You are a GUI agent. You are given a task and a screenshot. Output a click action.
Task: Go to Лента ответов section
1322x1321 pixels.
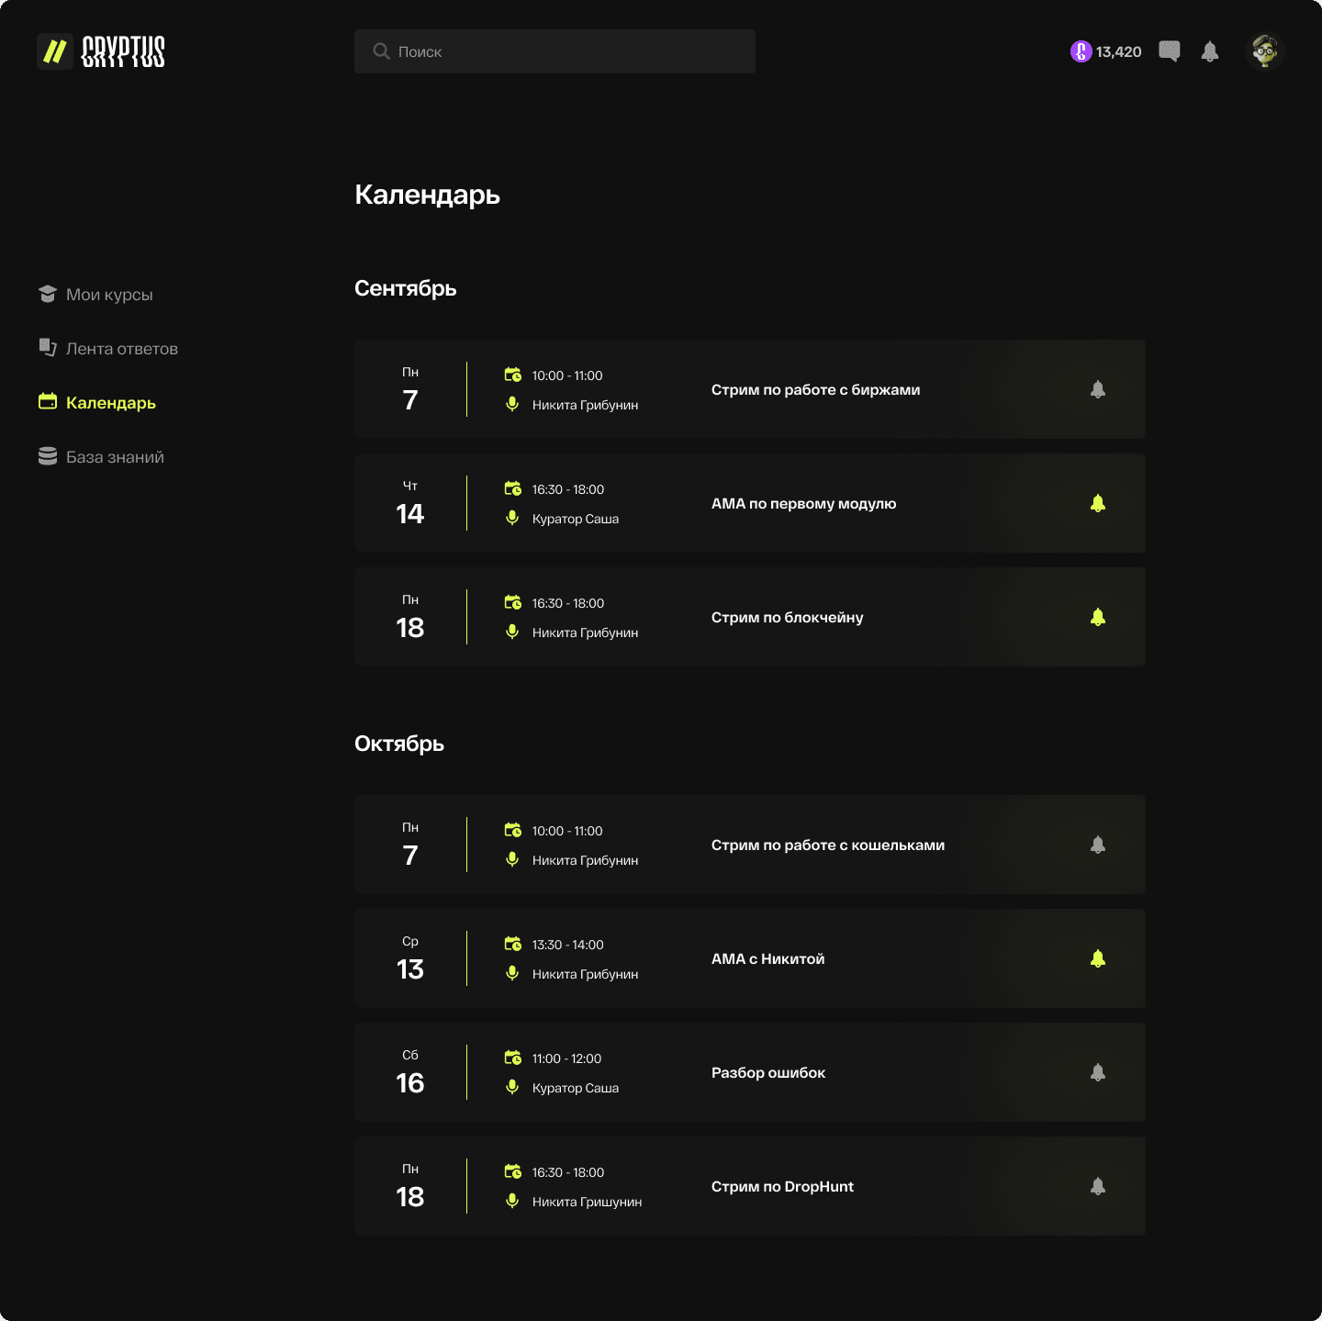pos(108,349)
